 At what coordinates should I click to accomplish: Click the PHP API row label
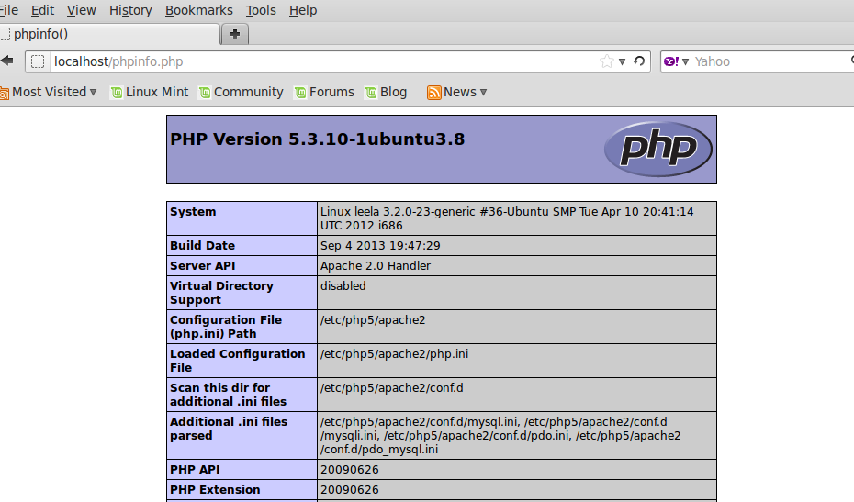pyautogui.click(x=195, y=469)
